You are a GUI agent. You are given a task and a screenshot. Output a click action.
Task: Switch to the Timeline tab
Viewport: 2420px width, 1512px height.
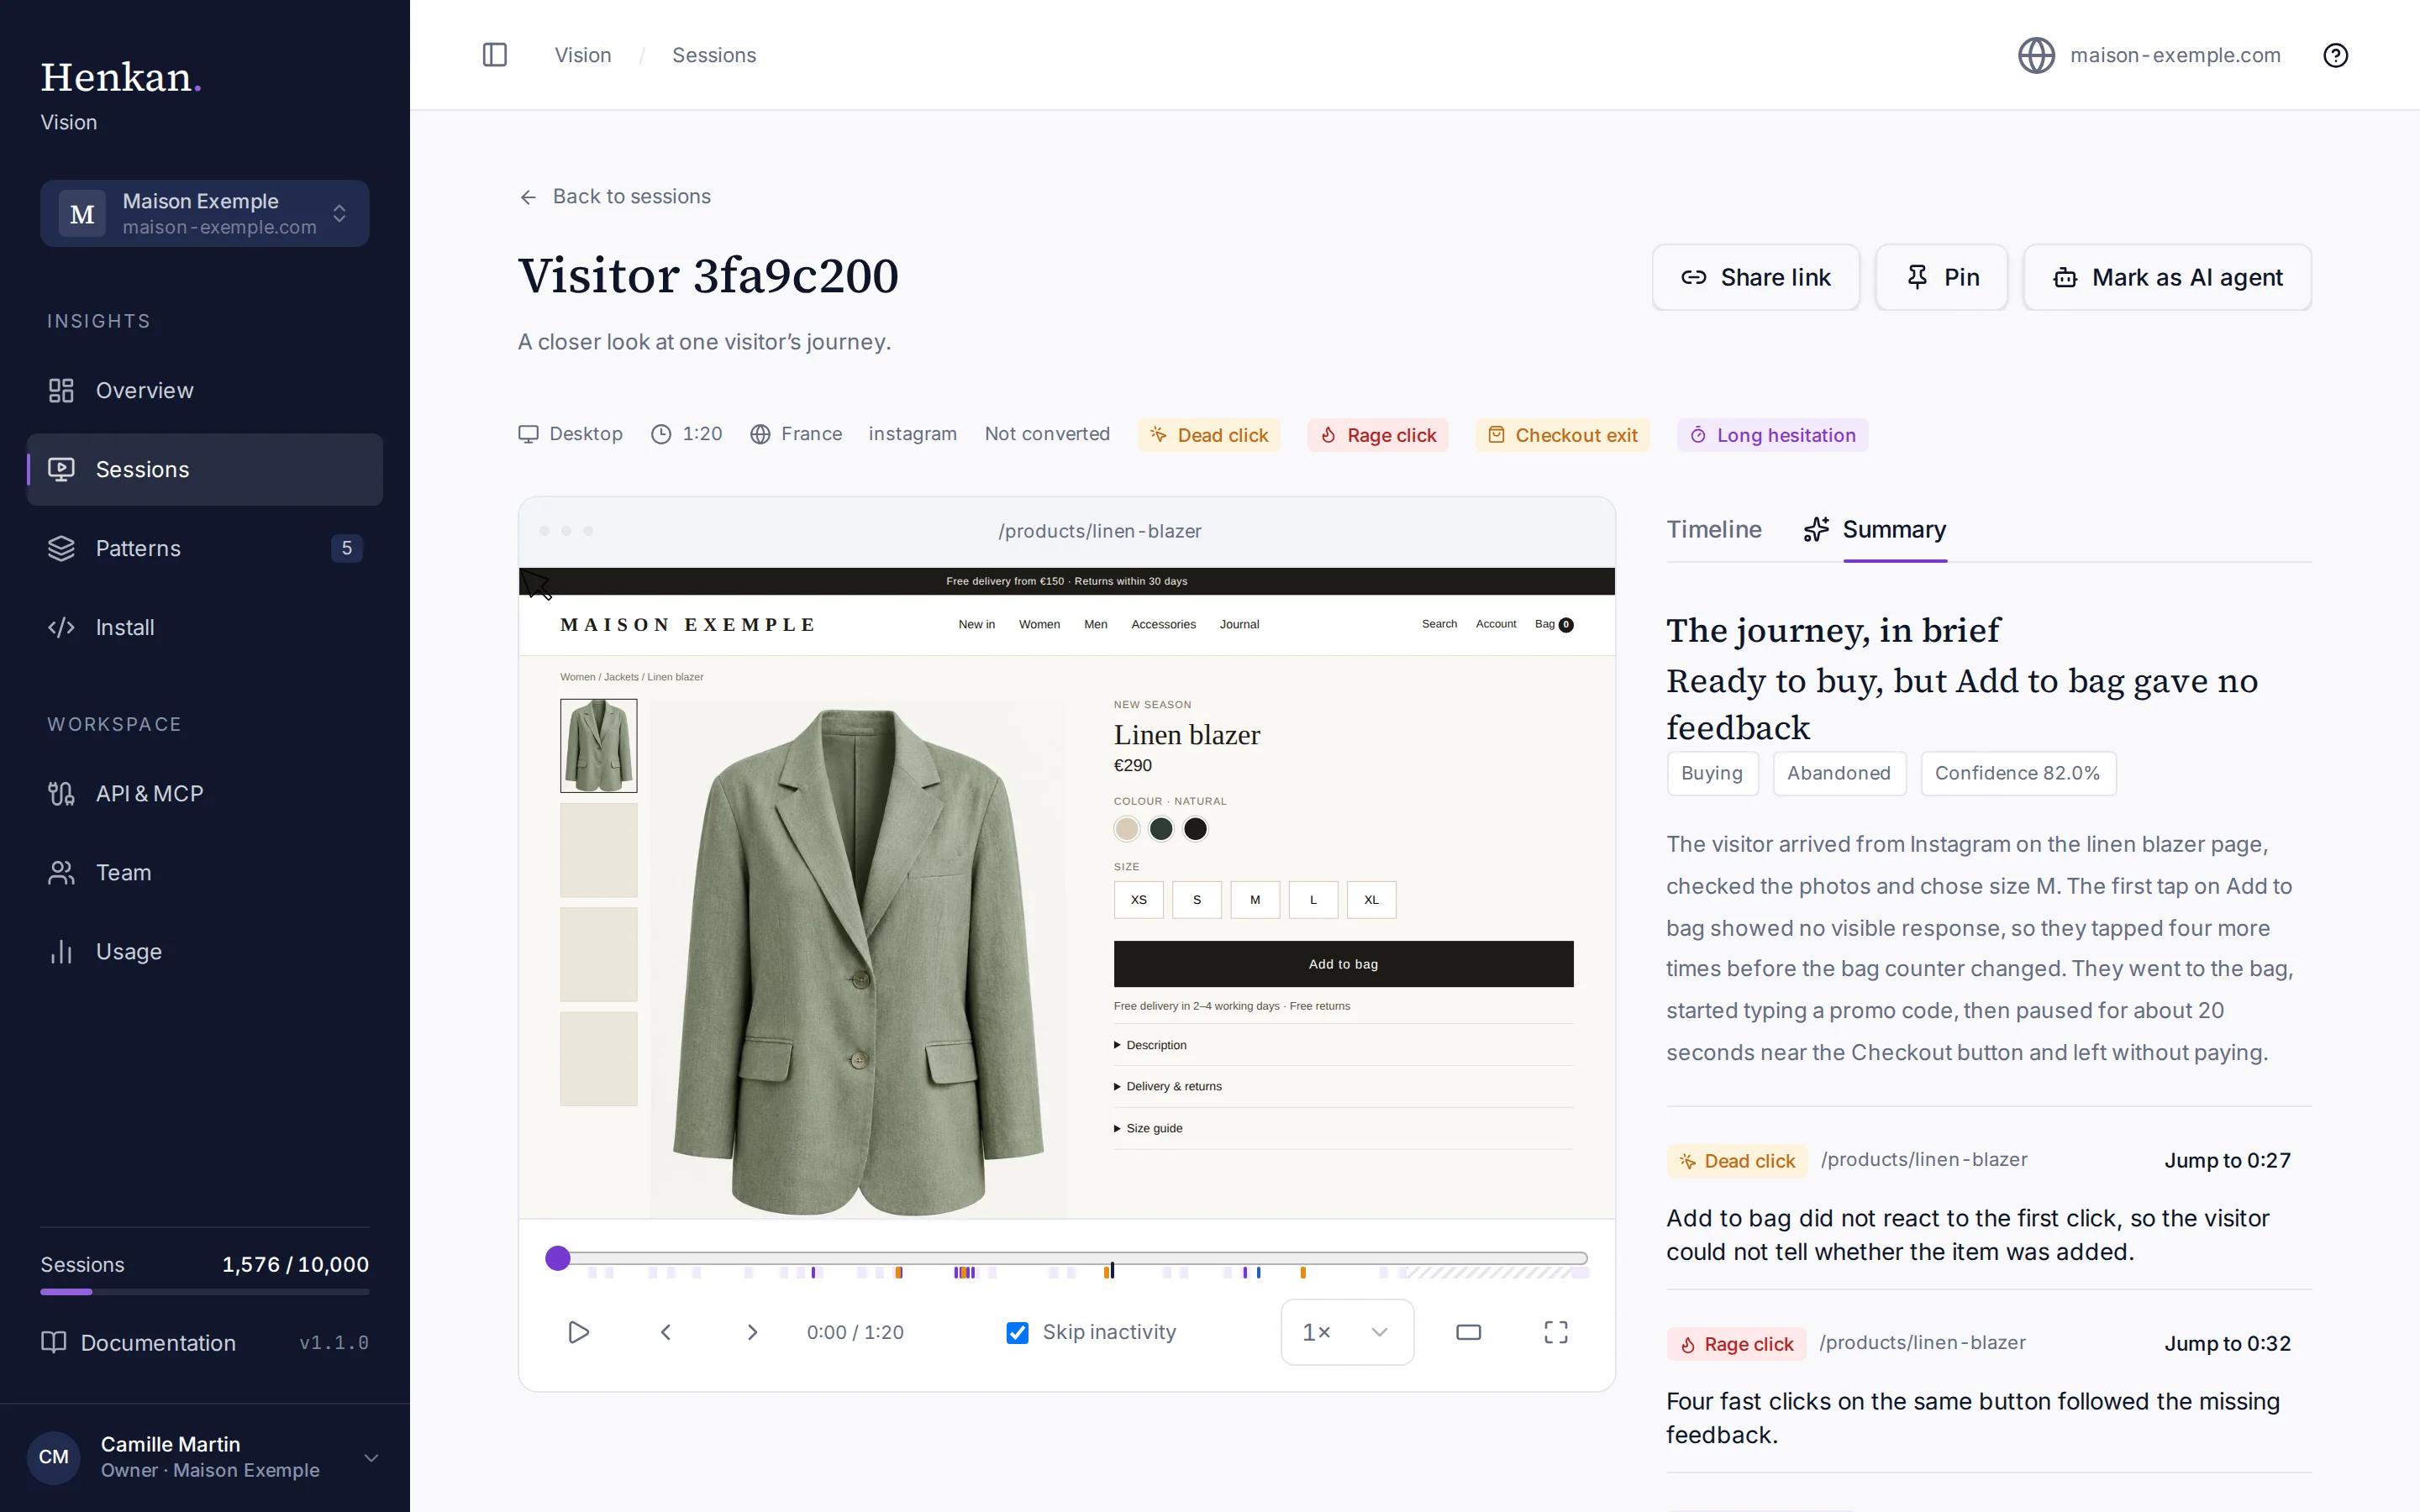[1714, 529]
